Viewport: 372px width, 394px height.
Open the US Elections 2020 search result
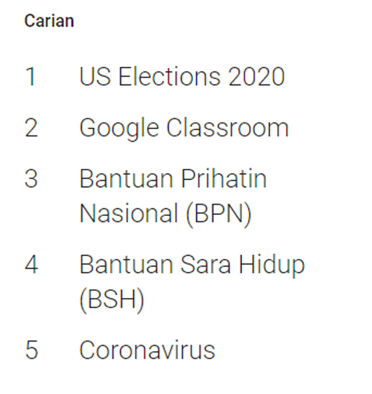click(182, 76)
